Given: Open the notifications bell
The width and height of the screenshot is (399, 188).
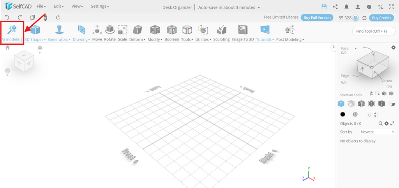Looking at the screenshot, I should click(346, 7).
